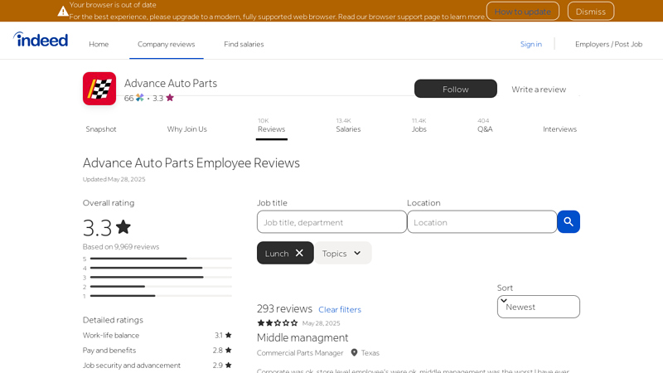Open the Topics dropdown

(342, 253)
